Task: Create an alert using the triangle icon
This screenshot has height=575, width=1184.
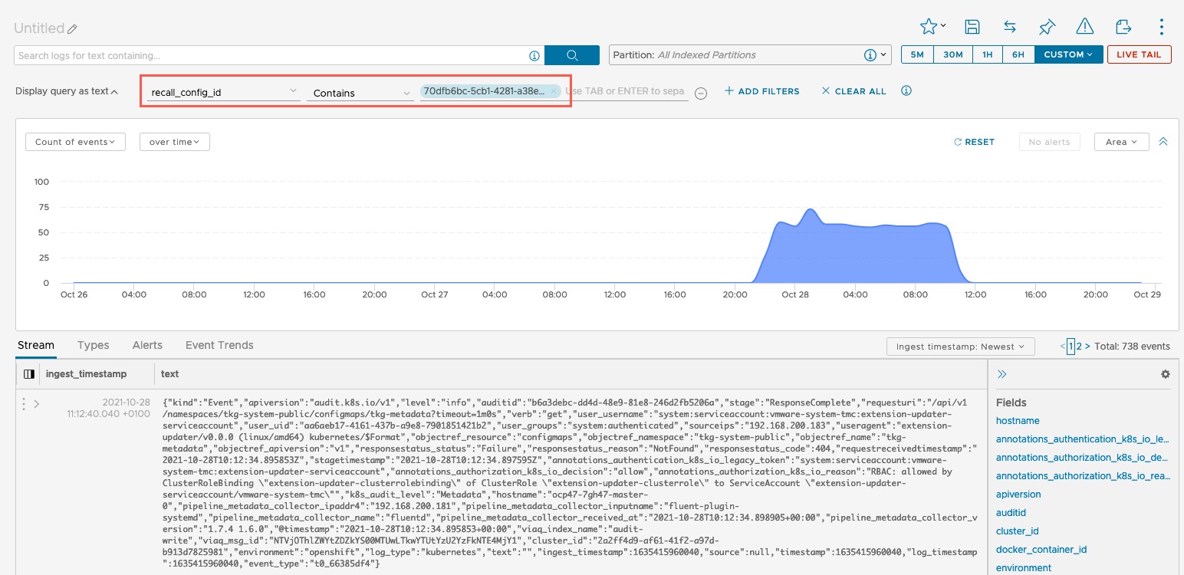Action: coord(1084,27)
